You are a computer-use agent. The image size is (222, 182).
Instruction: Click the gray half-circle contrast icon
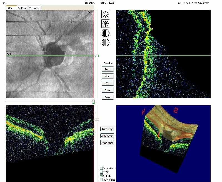pyautogui.click(x=106, y=42)
